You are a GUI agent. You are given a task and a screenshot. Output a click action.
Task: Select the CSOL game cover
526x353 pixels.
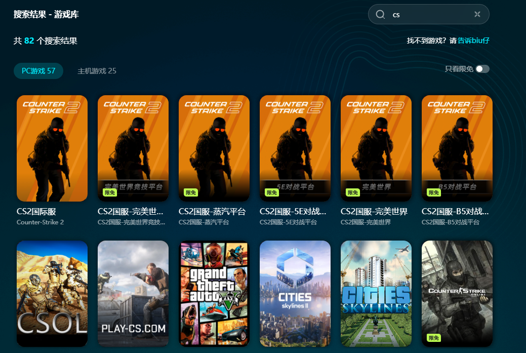click(x=52, y=294)
